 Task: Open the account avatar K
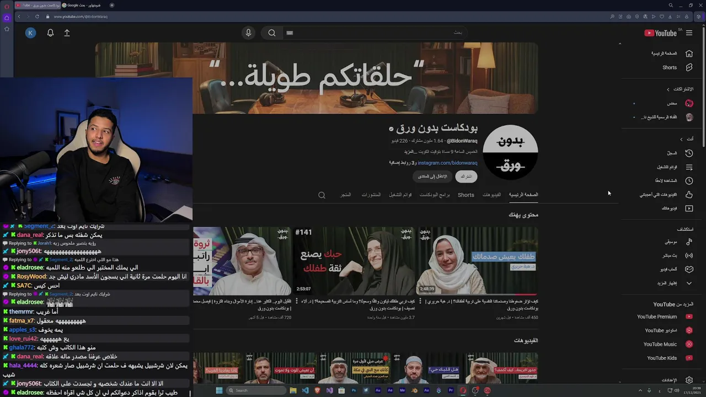click(x=30, y=33)
